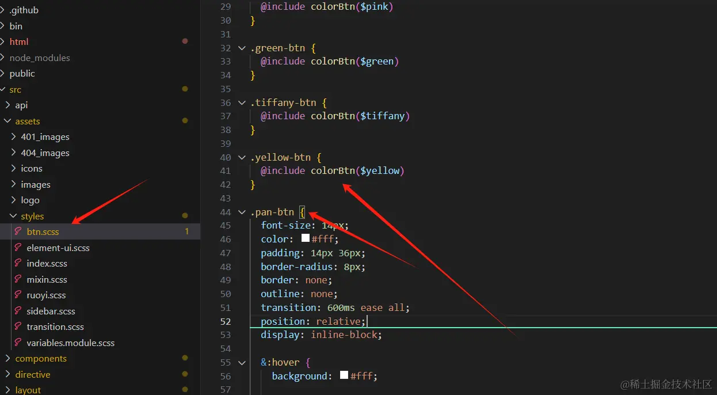Viewport: 717px width, 395px height.
Task: Open index.scss in the explorer
Action: (x=47, y=263)
